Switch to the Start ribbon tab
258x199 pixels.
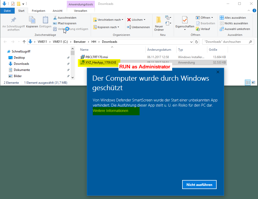pyautogui.click(x=21, y=11)
